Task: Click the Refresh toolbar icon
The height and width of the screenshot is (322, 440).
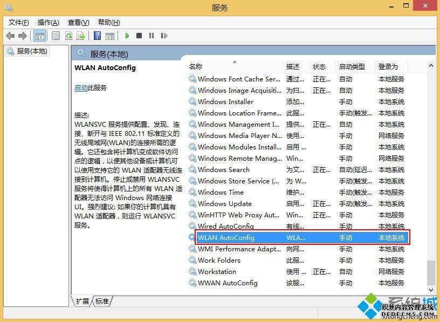Action: [68, 36]
